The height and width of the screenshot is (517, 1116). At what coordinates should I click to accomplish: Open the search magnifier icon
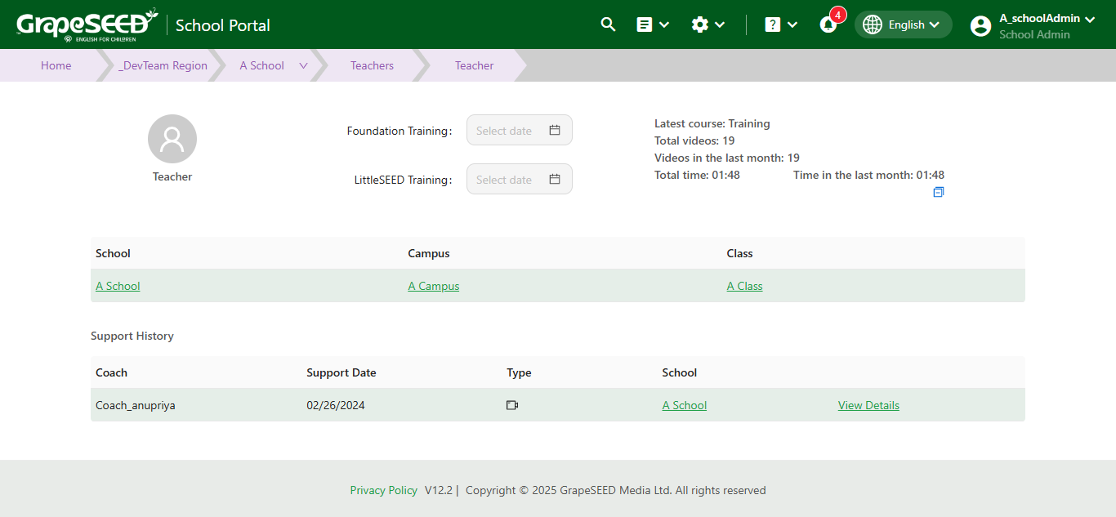click(608, 25)
